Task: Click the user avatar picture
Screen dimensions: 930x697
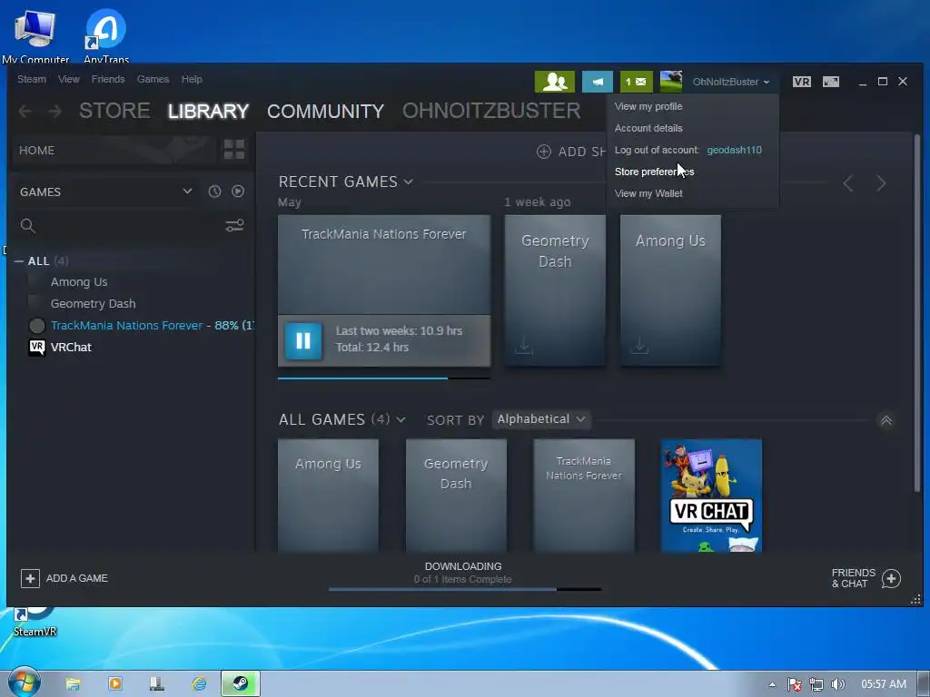Action: 671,82
